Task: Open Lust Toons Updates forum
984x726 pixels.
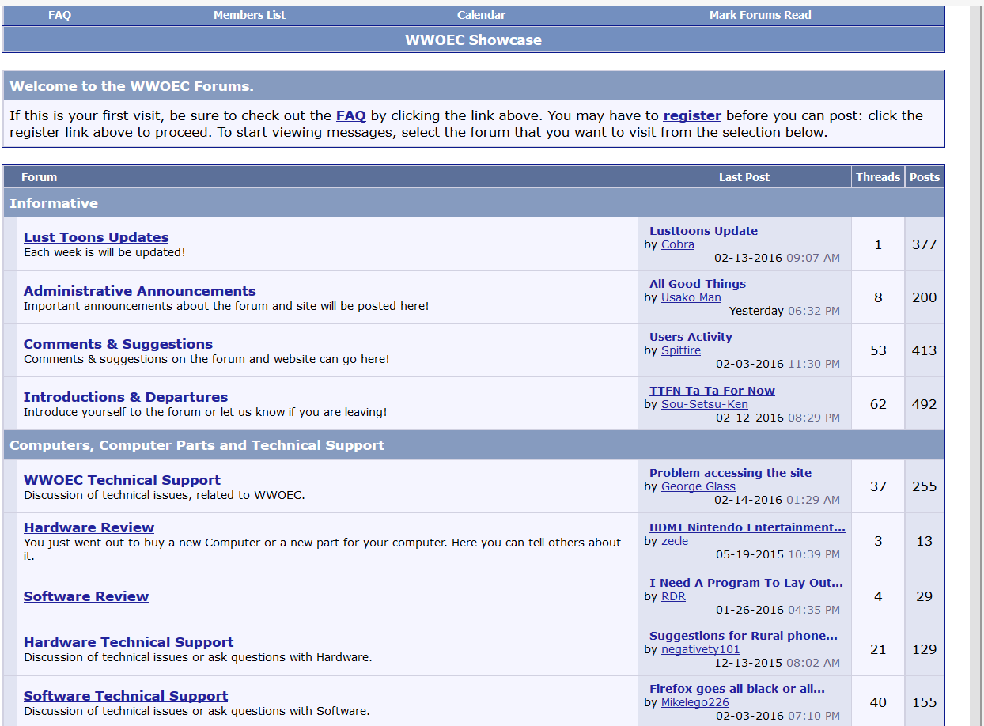Action: [x=96, y=237]
